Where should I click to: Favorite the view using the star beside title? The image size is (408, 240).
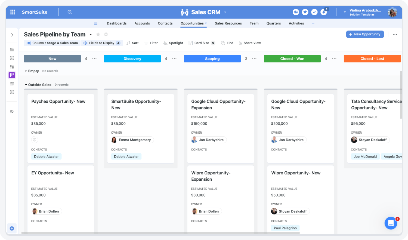(x=98, y=34)
